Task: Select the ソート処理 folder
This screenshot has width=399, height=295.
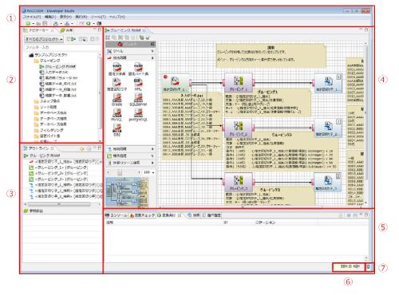Action: (45, 107)
